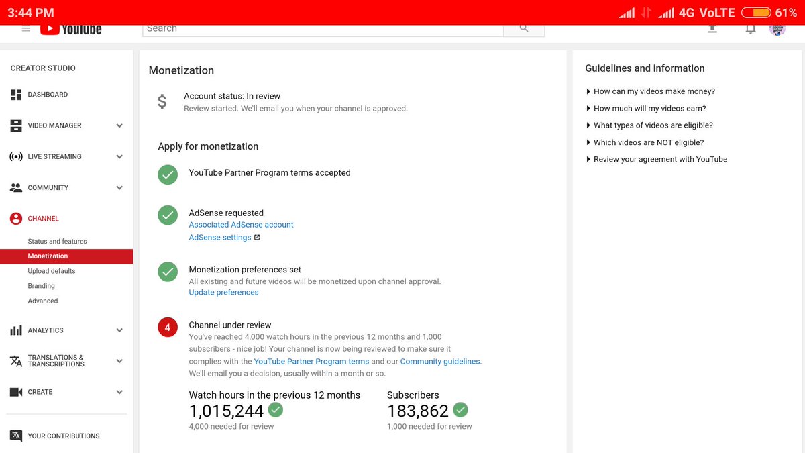Open the notifications bell

click(x=751, y=29)
